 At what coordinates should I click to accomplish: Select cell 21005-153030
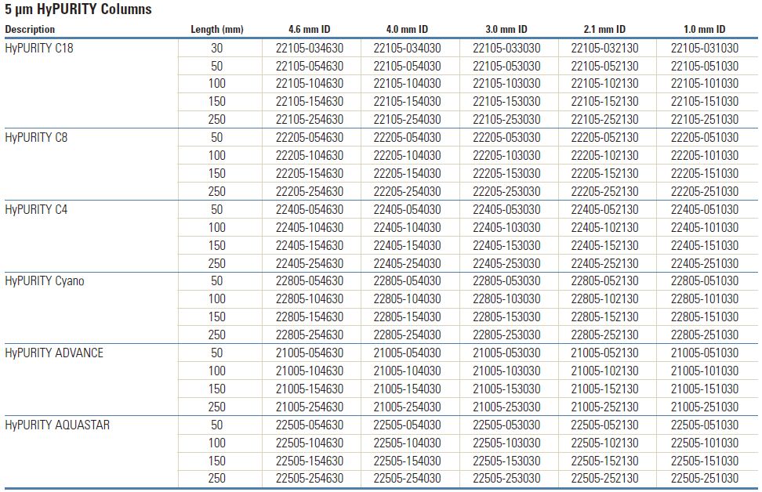point(506,389)
